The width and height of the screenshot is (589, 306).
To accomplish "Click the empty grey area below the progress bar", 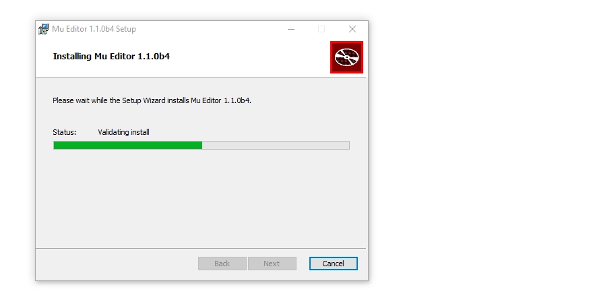I will (x=201, y=198).
